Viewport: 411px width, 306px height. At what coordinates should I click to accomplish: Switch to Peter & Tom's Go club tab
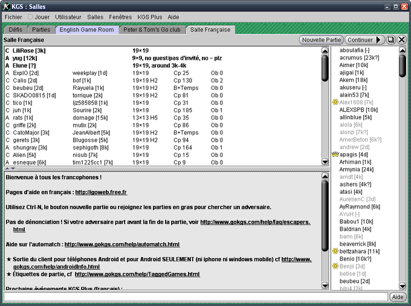(x=152, y=30)
